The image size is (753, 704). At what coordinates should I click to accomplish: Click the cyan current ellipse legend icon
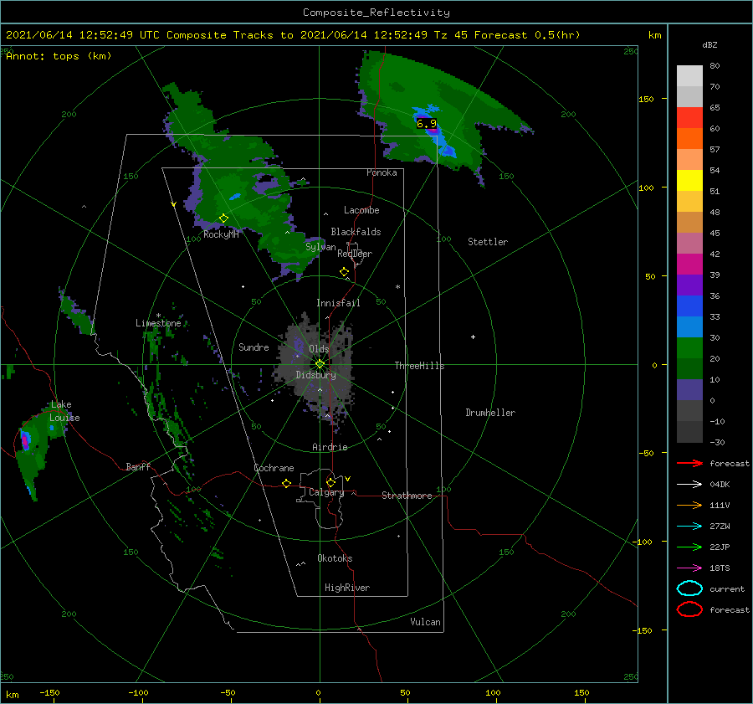[689, 588]
